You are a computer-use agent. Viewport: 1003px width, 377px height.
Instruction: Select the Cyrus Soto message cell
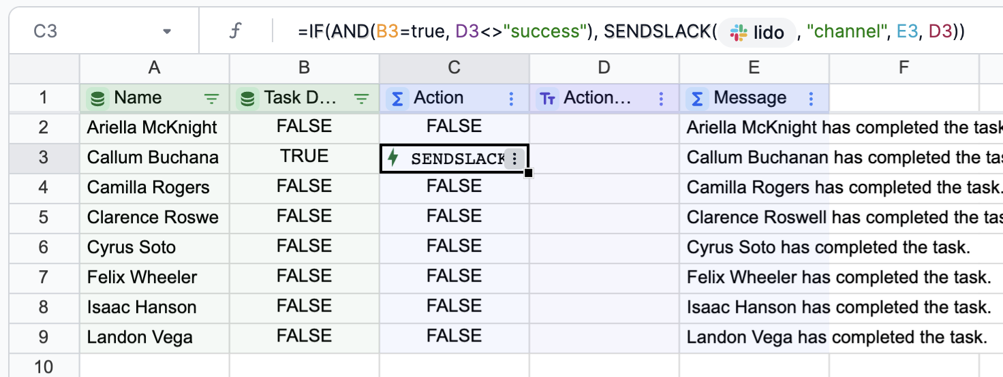point(754,247)
